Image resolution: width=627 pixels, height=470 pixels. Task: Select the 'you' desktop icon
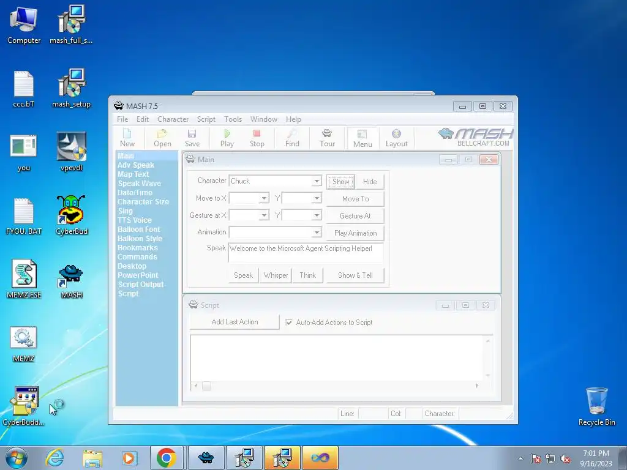[x=24, y=152]
